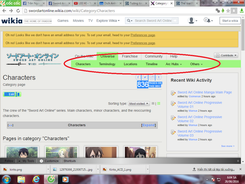Open the Locations submenu item

point(131,64)
